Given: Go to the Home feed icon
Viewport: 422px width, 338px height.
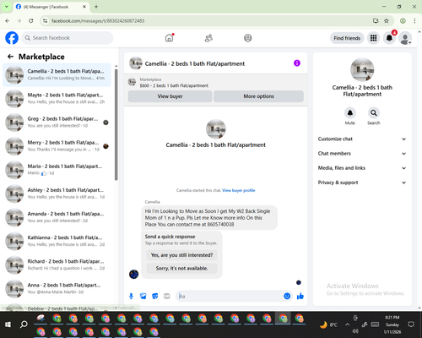Looking at the screenshot, I should [169, 38].
